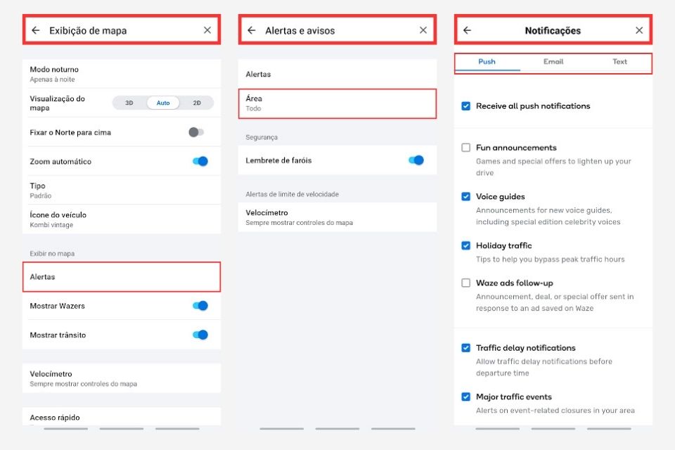Image resolution: width=675 pixels, height=450 pixels.
Task: Select 3D map view
Action: (129, 103)
